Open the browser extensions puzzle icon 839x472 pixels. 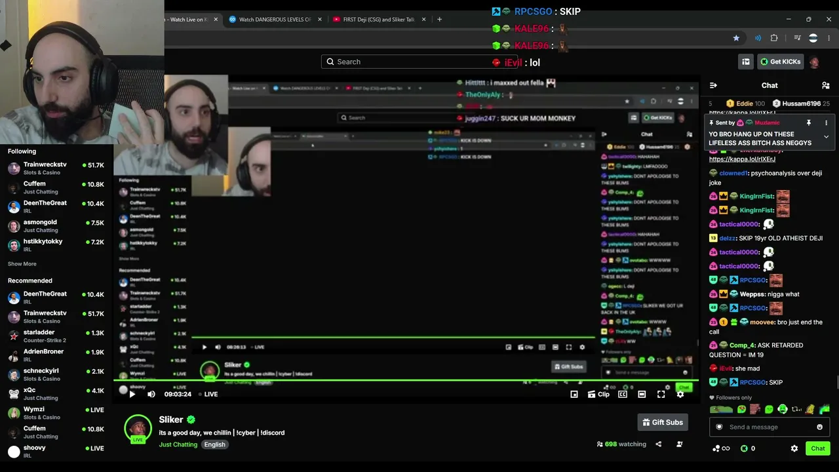point(774,38)
